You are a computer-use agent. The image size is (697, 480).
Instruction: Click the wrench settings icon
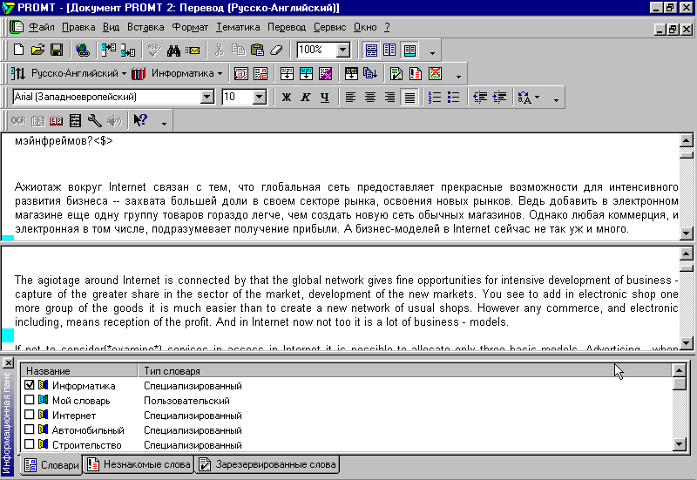pos(94,120)
